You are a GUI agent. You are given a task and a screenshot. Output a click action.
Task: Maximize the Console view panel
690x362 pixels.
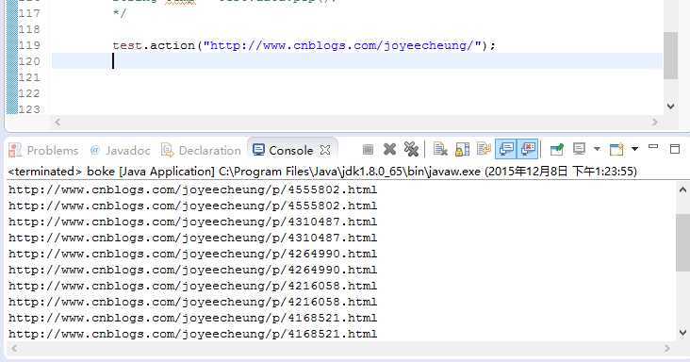click(x=675, y=149)
